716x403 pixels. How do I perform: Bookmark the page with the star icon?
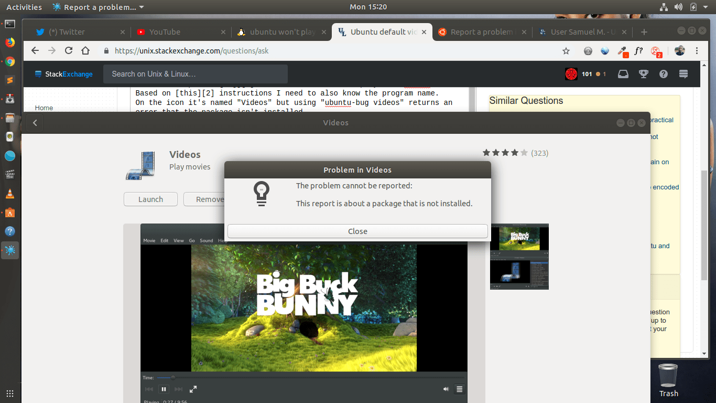click(x=566, y=51)
